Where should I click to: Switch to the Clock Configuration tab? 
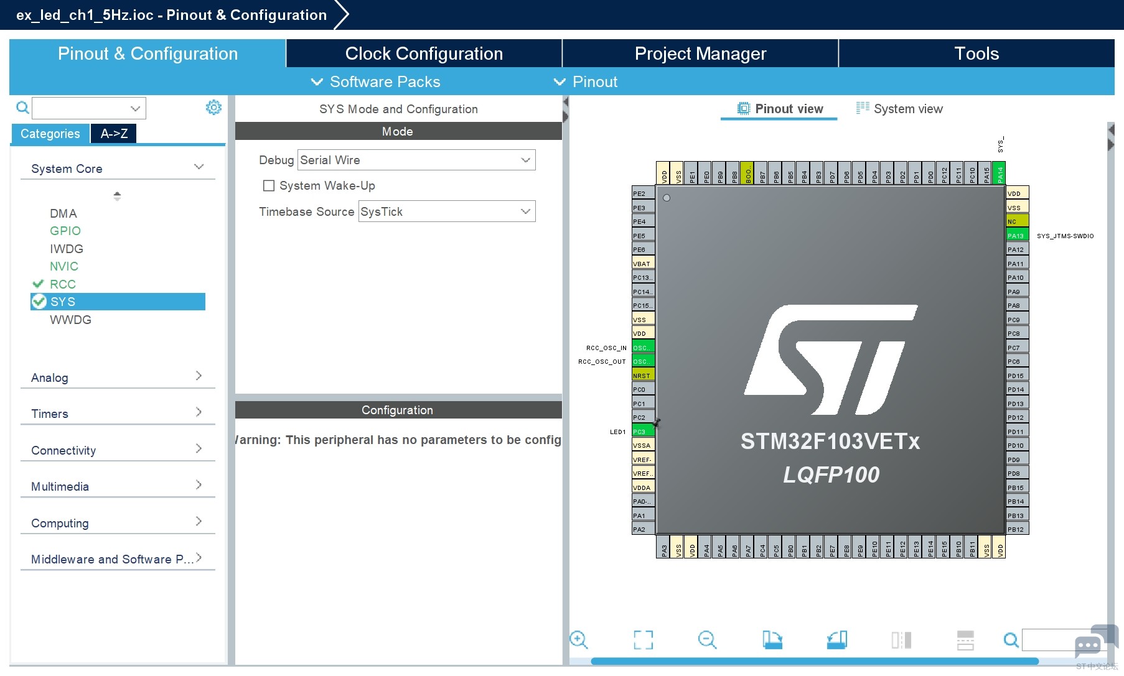pos(424,53)
